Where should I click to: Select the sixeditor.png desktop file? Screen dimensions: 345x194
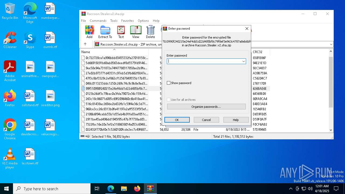tap(50, 98)
